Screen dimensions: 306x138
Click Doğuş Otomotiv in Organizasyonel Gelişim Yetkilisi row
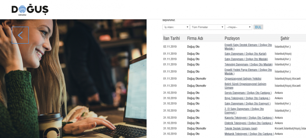(196, 79)
